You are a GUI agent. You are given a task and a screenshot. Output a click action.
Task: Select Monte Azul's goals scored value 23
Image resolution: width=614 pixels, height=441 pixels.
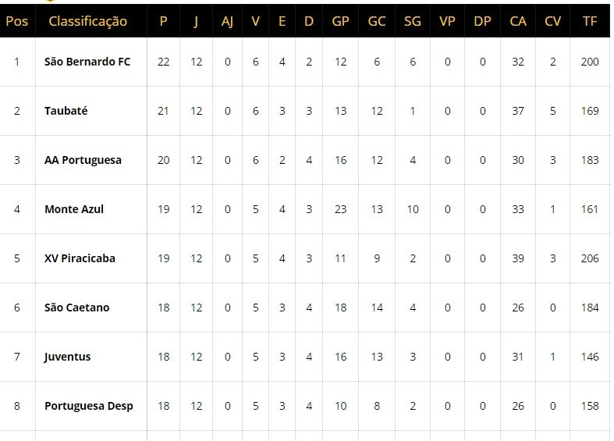point(340,209)
